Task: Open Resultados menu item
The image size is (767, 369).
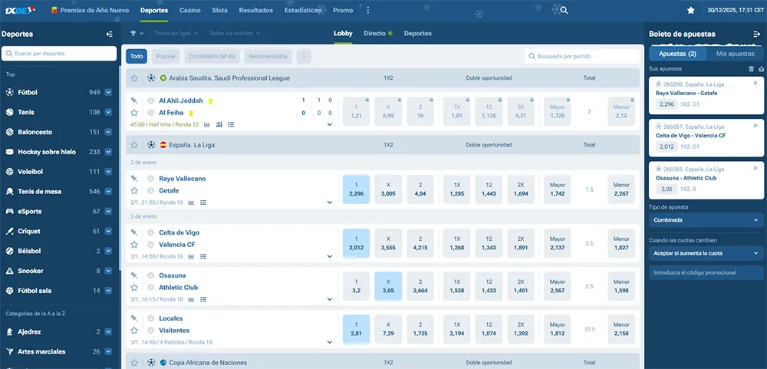Action: (x=256, y=10)
